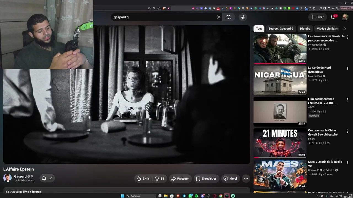Open File Explorer from the taskbar
The image size is (353, 198).
tap(166, 196)
